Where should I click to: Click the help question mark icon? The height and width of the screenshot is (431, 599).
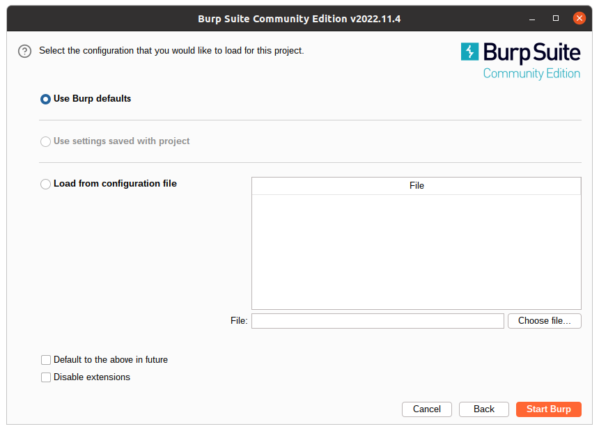click(25, 51)
